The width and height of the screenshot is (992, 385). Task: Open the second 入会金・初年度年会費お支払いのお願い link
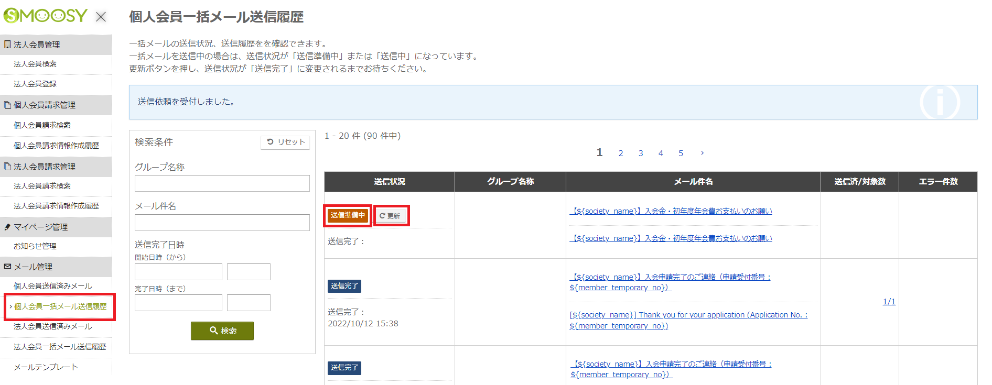pos(671,238)
